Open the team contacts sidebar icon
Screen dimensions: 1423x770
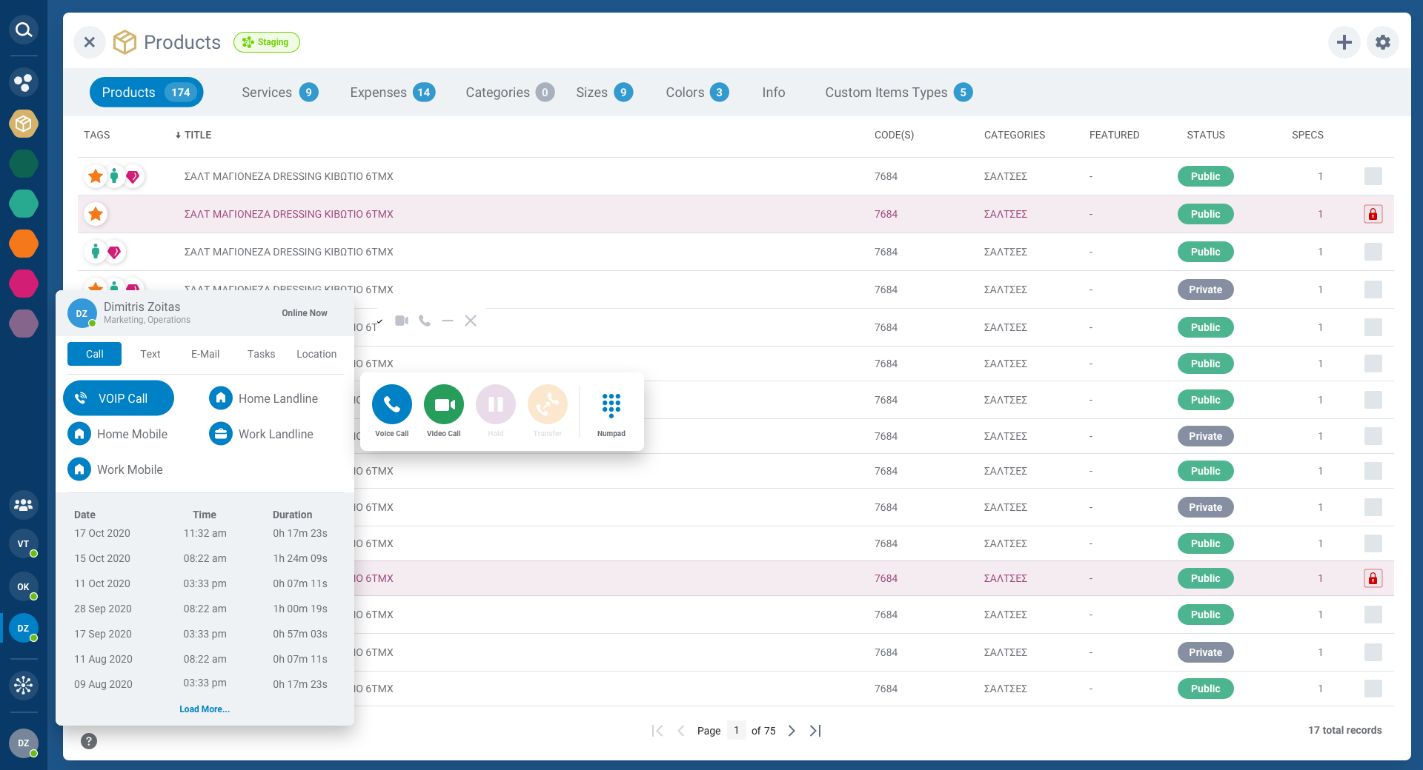click(x=24, y=505)
